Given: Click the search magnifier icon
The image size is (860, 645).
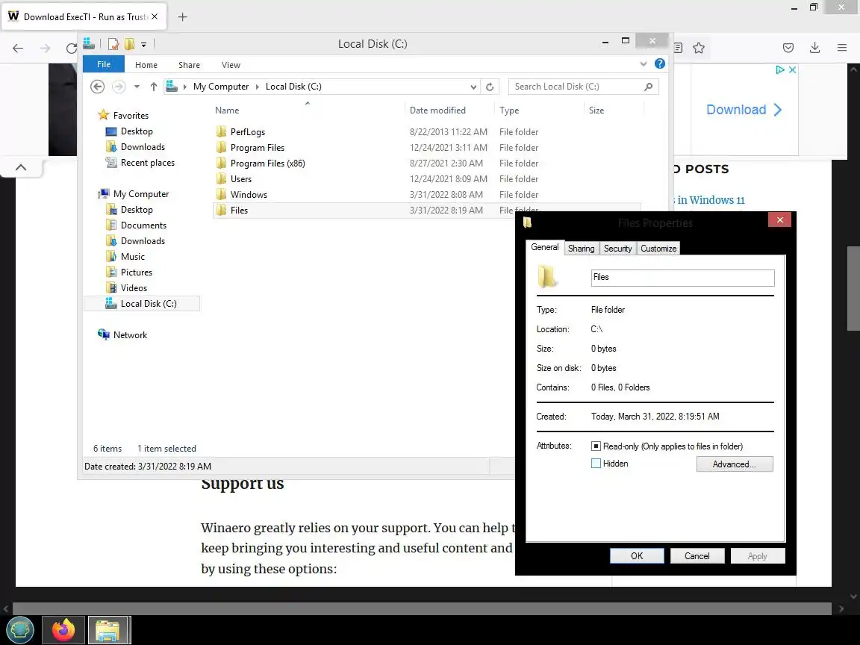Looking at the screenshot, I should (648, 87).
